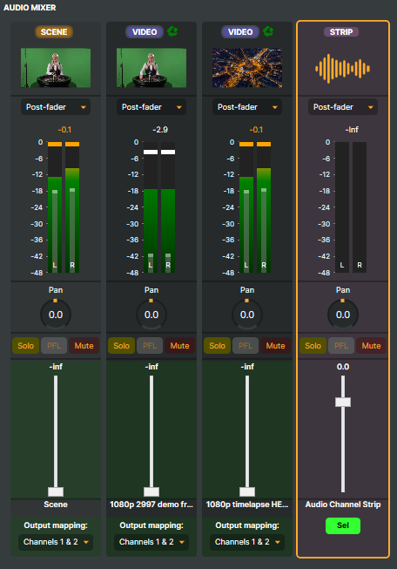Open Post-fader dropdown on Scene strip

tap(56, 107)
